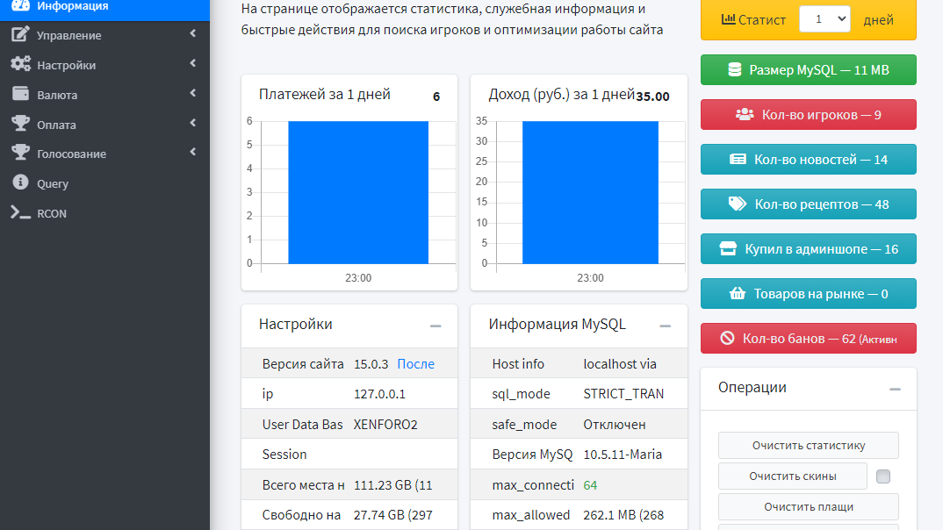Click the database icon on Размер MySQL
The height and width of the screenshot is (530, 943).
tap(735, 70)
